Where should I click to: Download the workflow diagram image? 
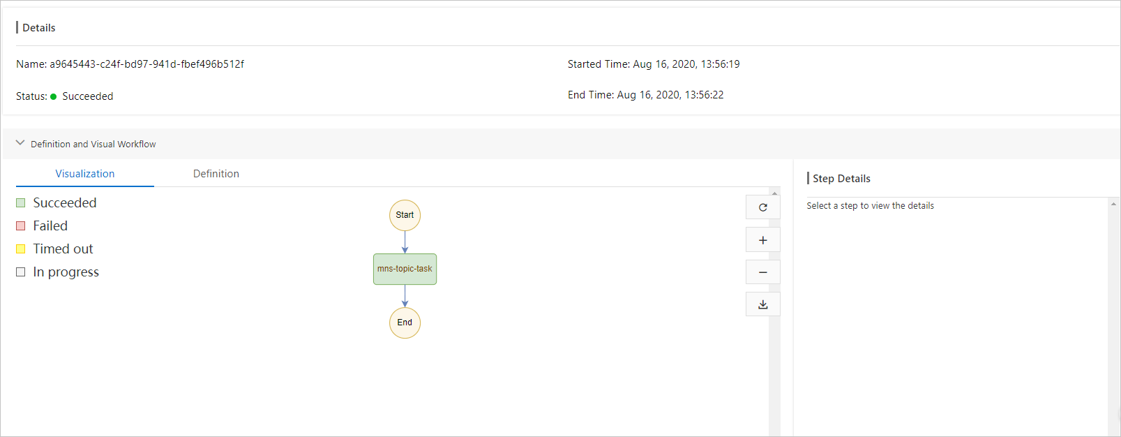(x=762, y=304)
